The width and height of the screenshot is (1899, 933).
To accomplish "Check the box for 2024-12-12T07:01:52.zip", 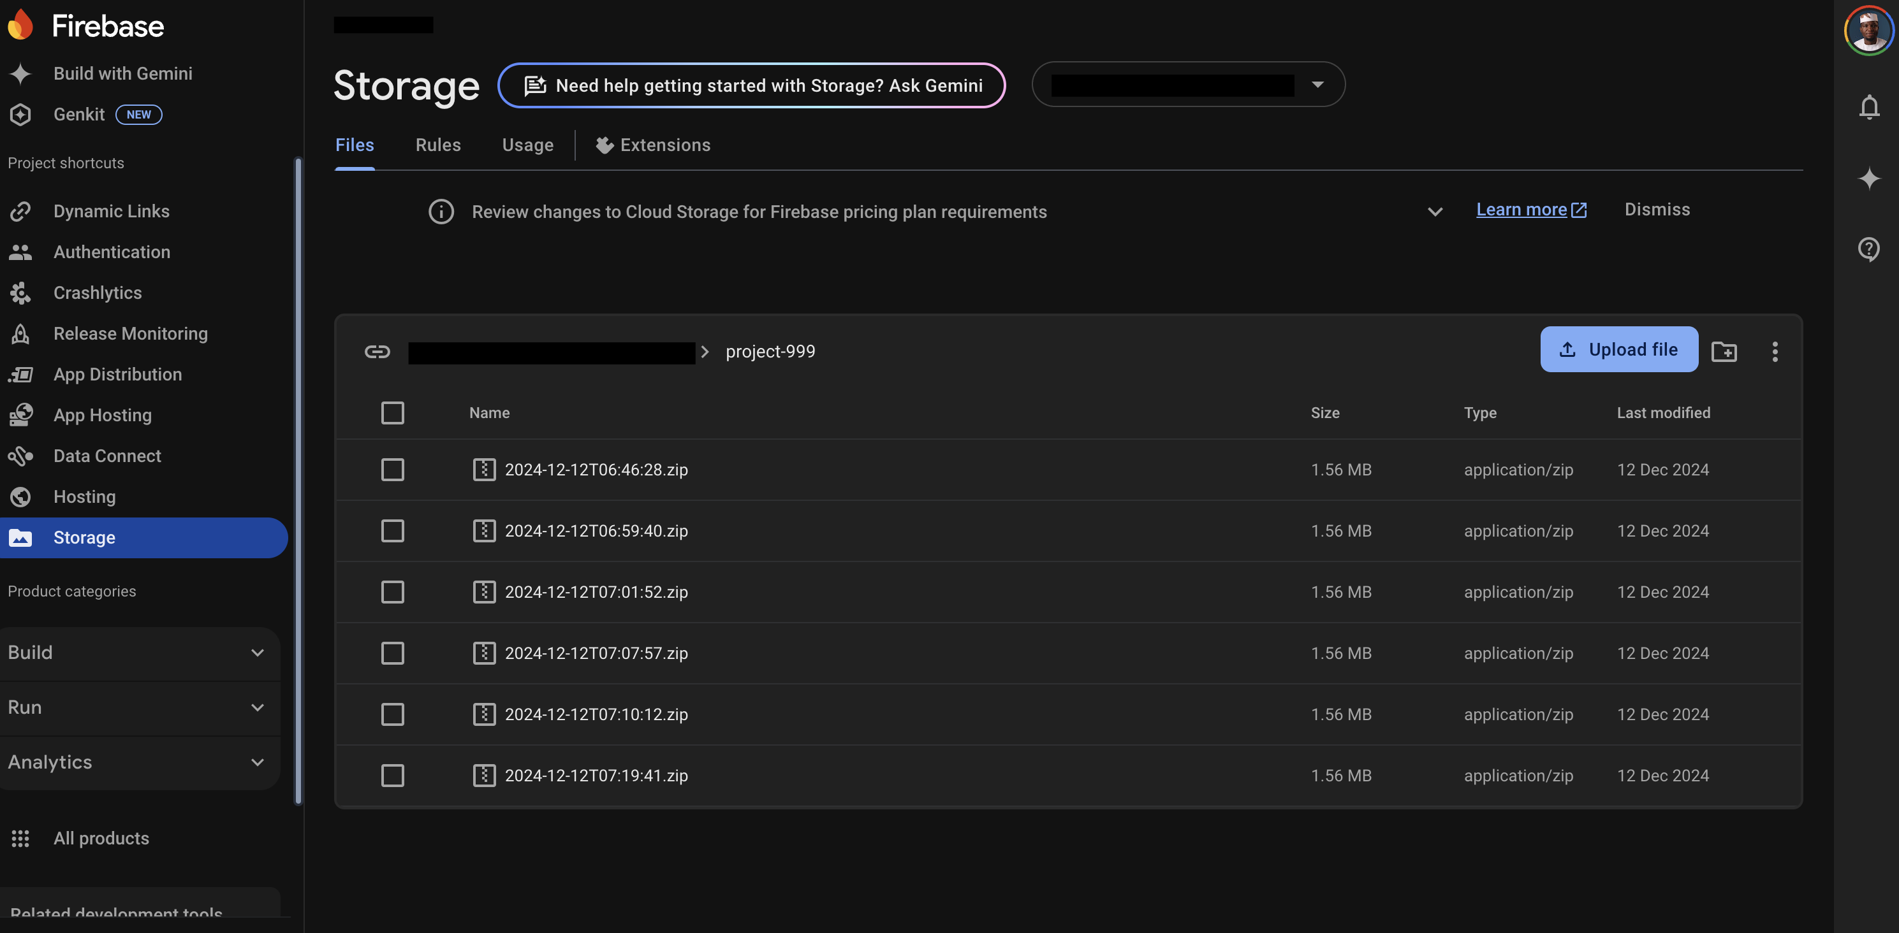I will pyautogui.click(x=392, y=592).
